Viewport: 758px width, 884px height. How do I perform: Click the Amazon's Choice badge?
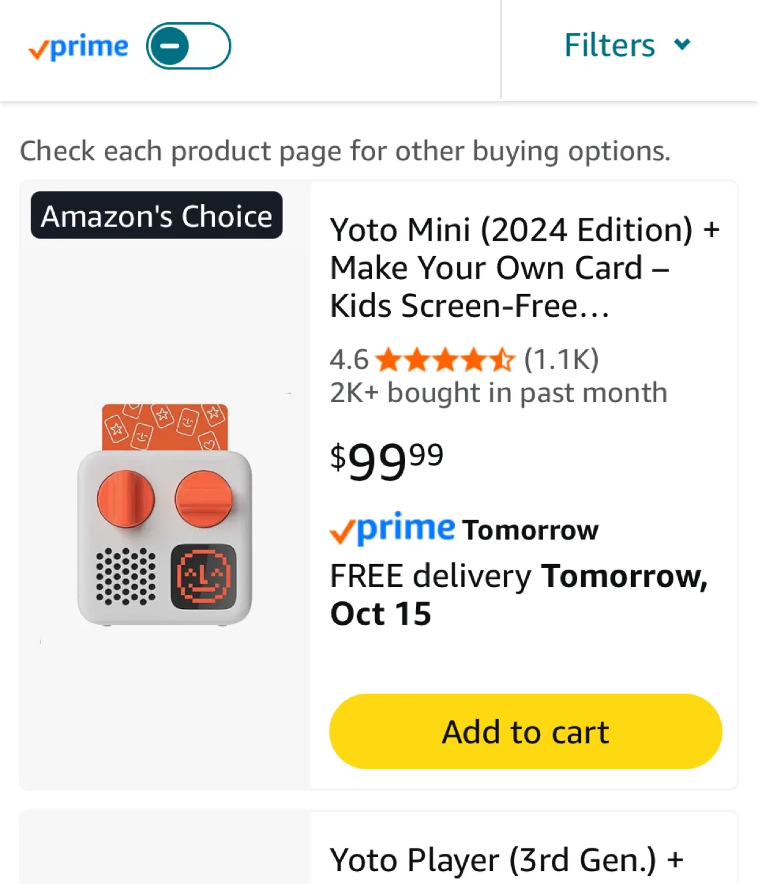pos(157,215)
